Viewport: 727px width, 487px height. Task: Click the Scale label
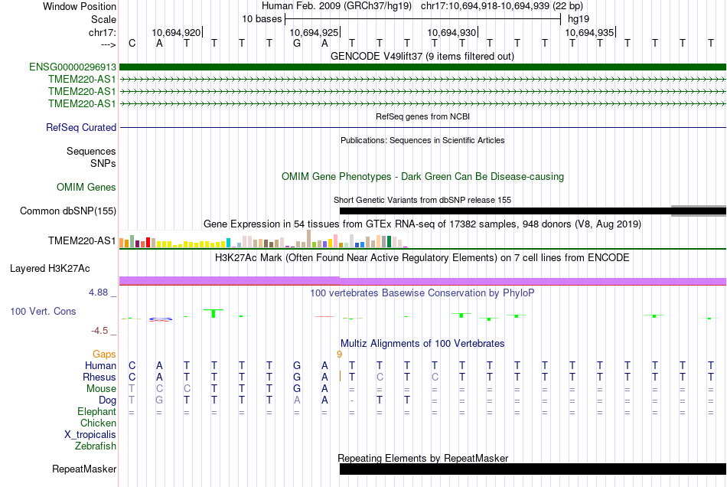click(x=103, y=19)
